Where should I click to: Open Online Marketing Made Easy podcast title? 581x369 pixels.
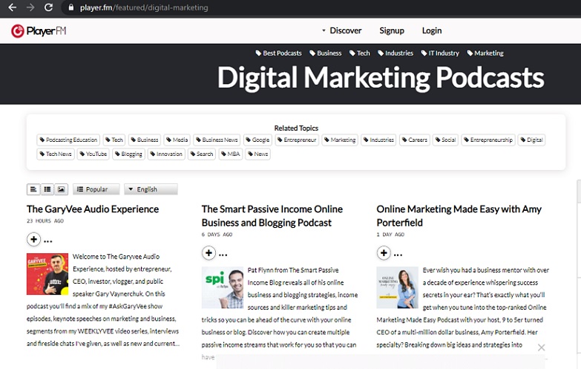click(459, 216)
